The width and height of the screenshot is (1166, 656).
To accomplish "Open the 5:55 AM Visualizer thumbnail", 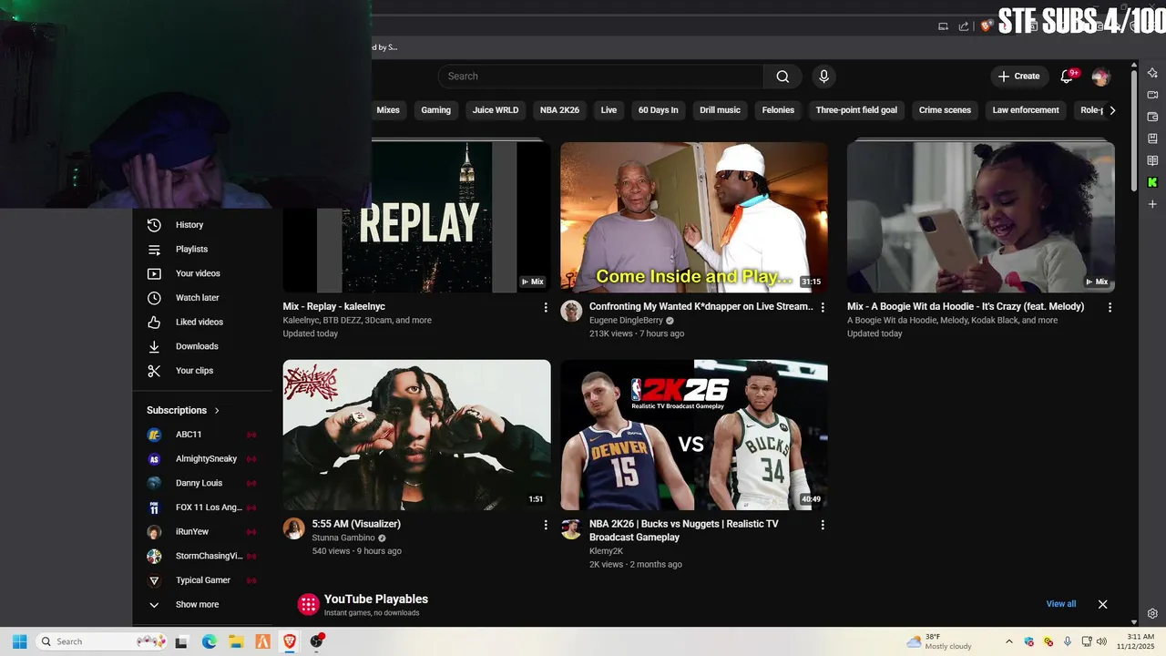I will 416,435.
